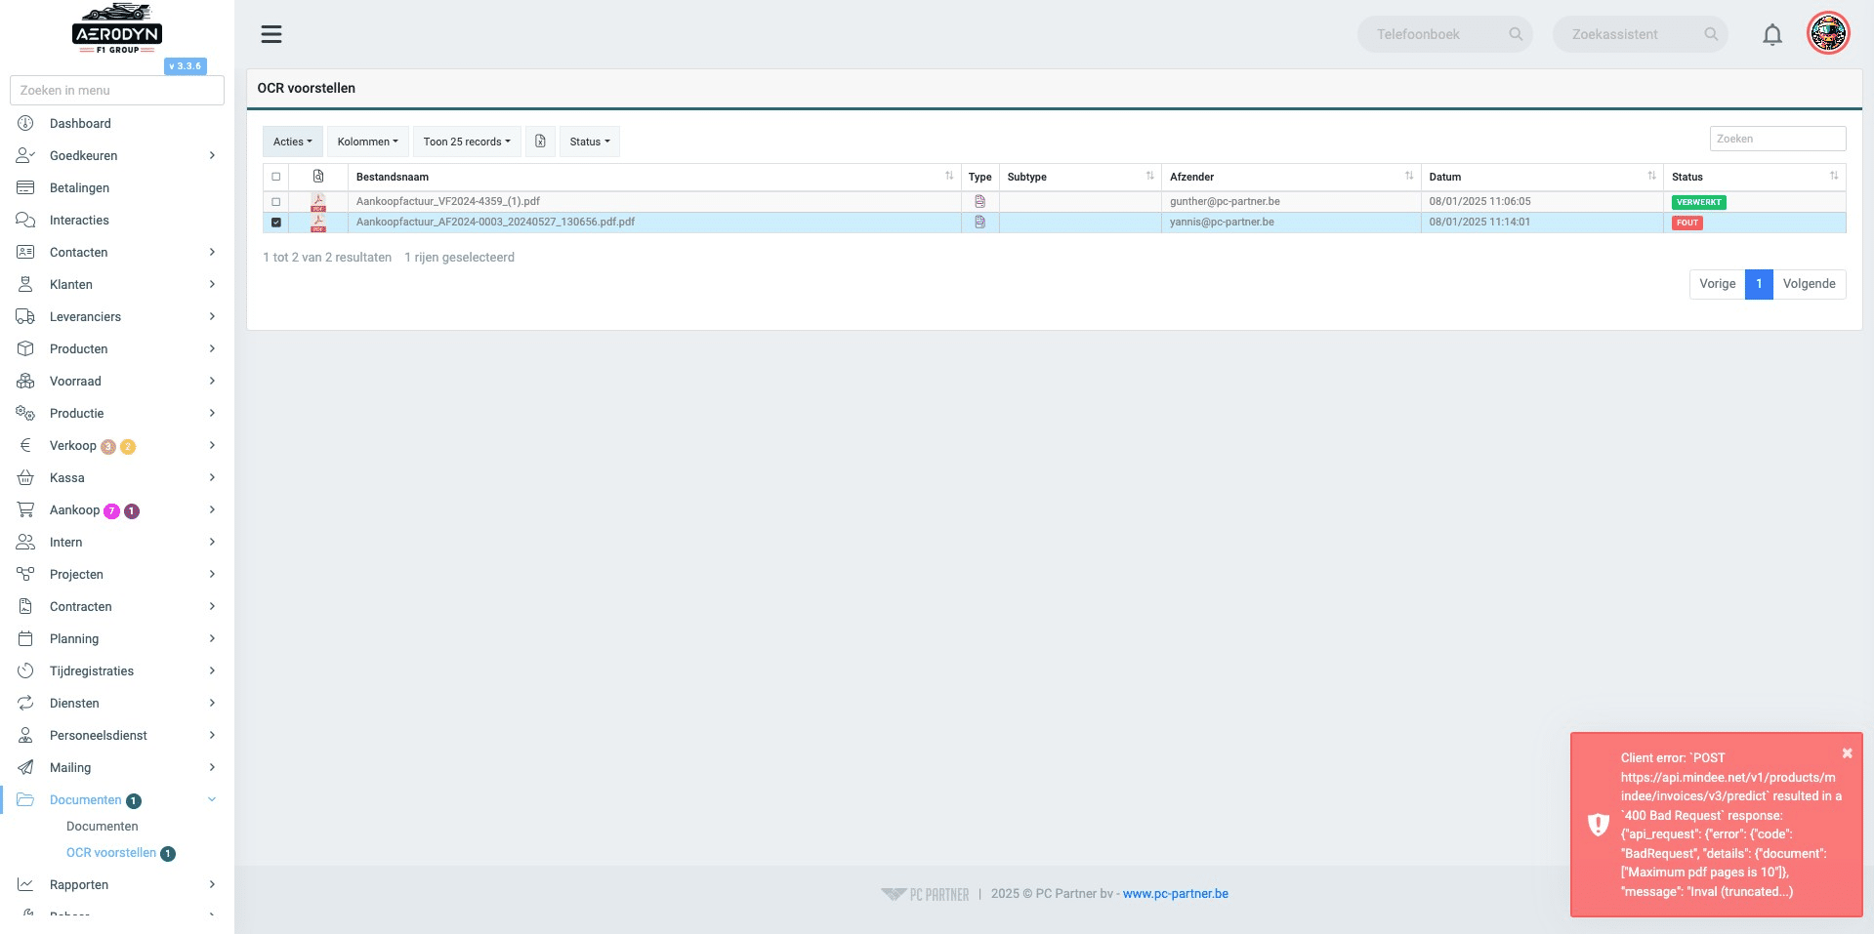This screenshot has height=934, width=1874.
Task: Open the user avatar profile
Action: (x=1828, y=34)
